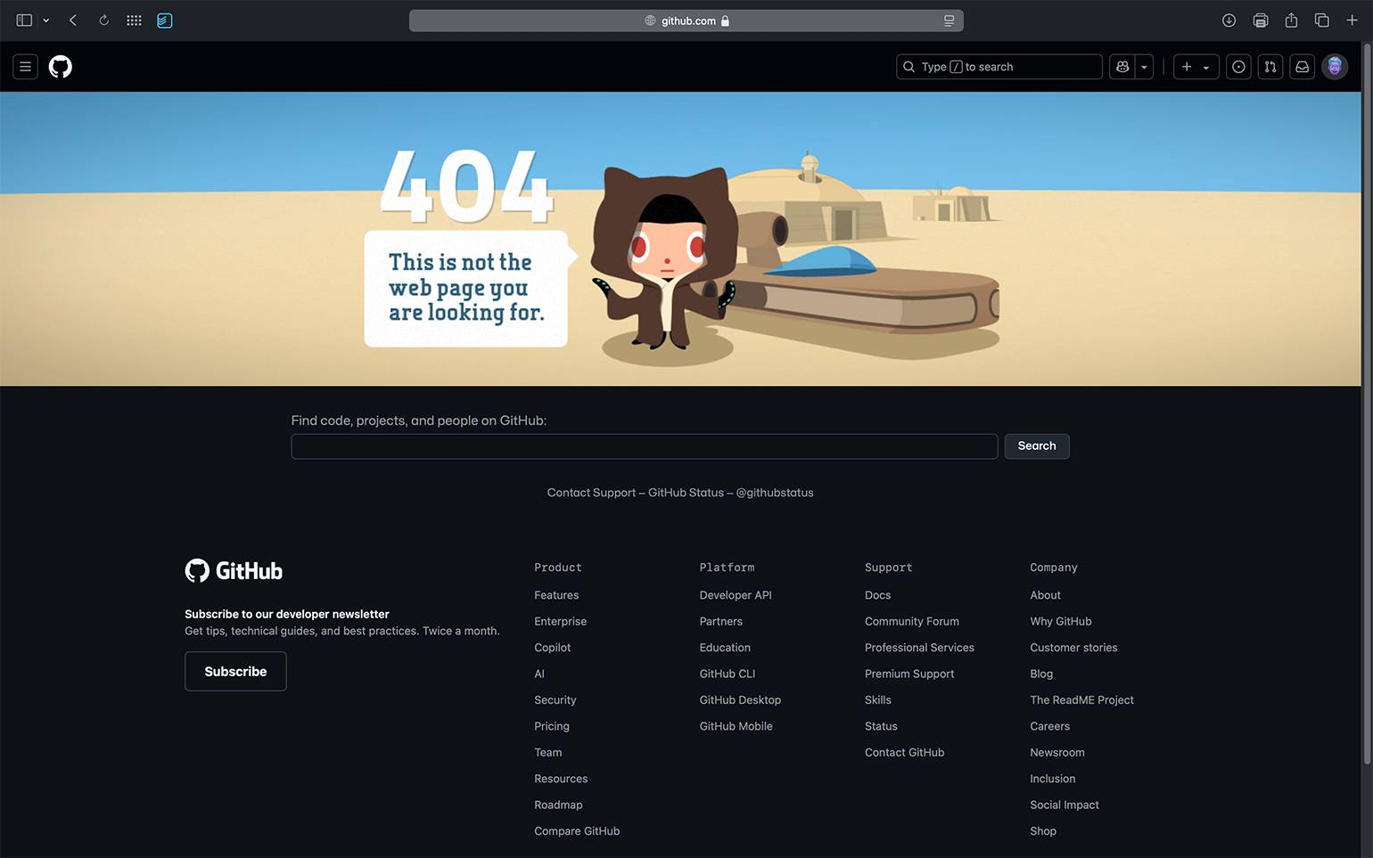
Task: Open the GitHub Desktop link
Action: pos(740,700)
